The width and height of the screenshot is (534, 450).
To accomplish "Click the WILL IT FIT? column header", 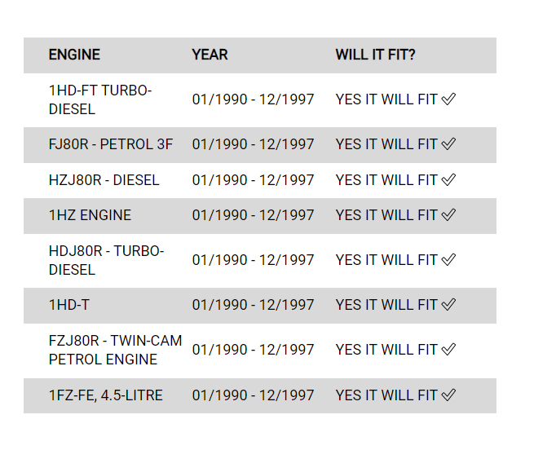I will point(375,55).
